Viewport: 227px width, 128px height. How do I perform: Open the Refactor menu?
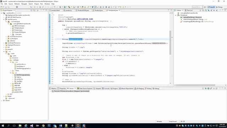pyautogui.click(x=17, y=4)
